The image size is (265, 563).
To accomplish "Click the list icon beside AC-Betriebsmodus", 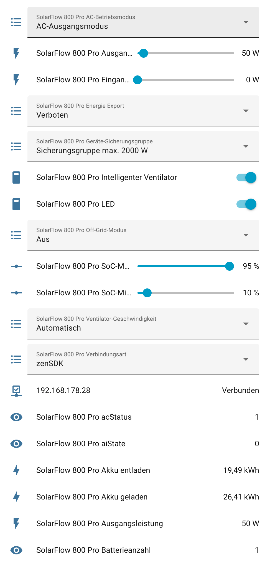I will pyautogui.click(x=16, y=22).
